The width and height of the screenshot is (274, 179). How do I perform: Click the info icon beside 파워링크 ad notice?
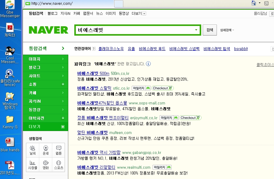(x=148, y=64)
